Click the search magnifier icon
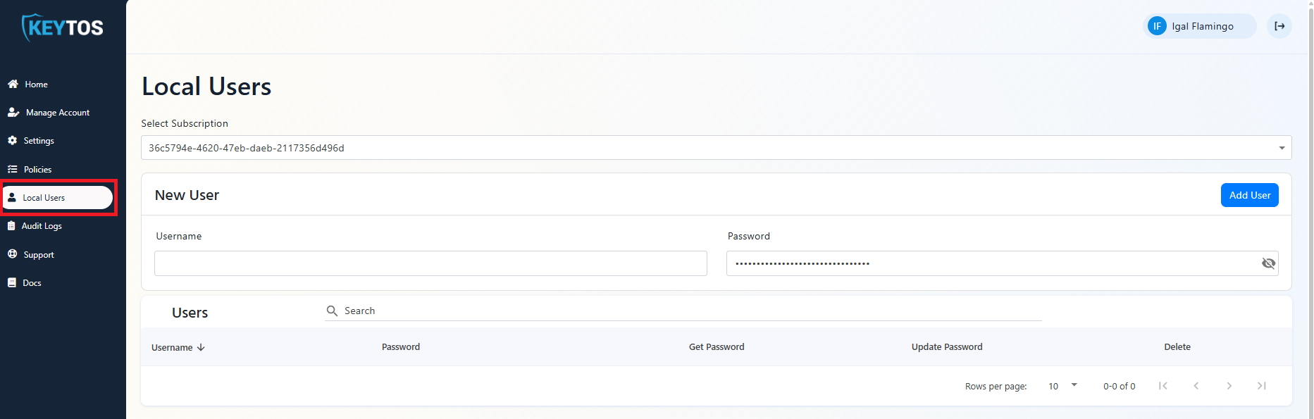 332,311
